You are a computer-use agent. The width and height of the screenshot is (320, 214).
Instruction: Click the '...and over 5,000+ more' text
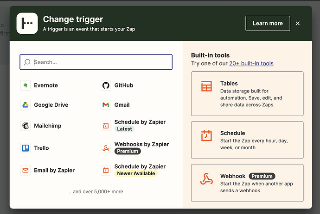(x=96, y=192)
